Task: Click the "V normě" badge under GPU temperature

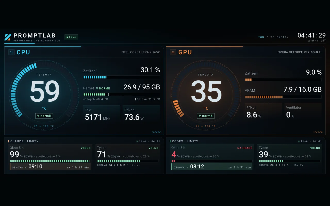Action: click(x=206, y=116)
